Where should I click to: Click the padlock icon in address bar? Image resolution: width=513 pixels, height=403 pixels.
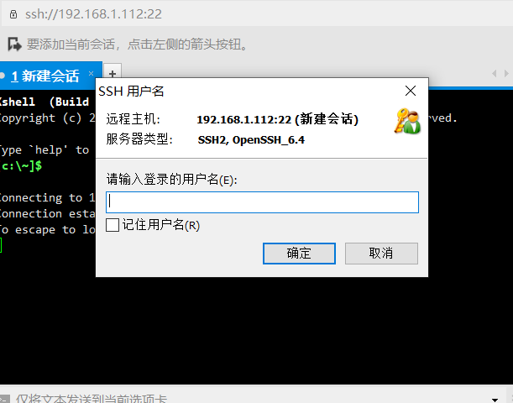[x=13, y=14]
